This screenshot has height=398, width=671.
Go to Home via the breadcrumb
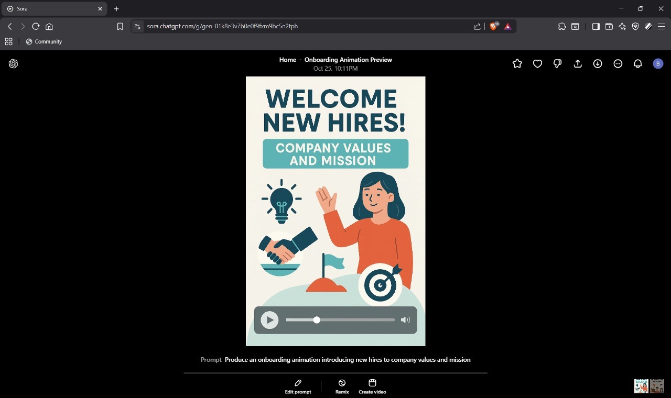[287, 59]
